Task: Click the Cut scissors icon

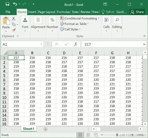Action: coord(14,19)
